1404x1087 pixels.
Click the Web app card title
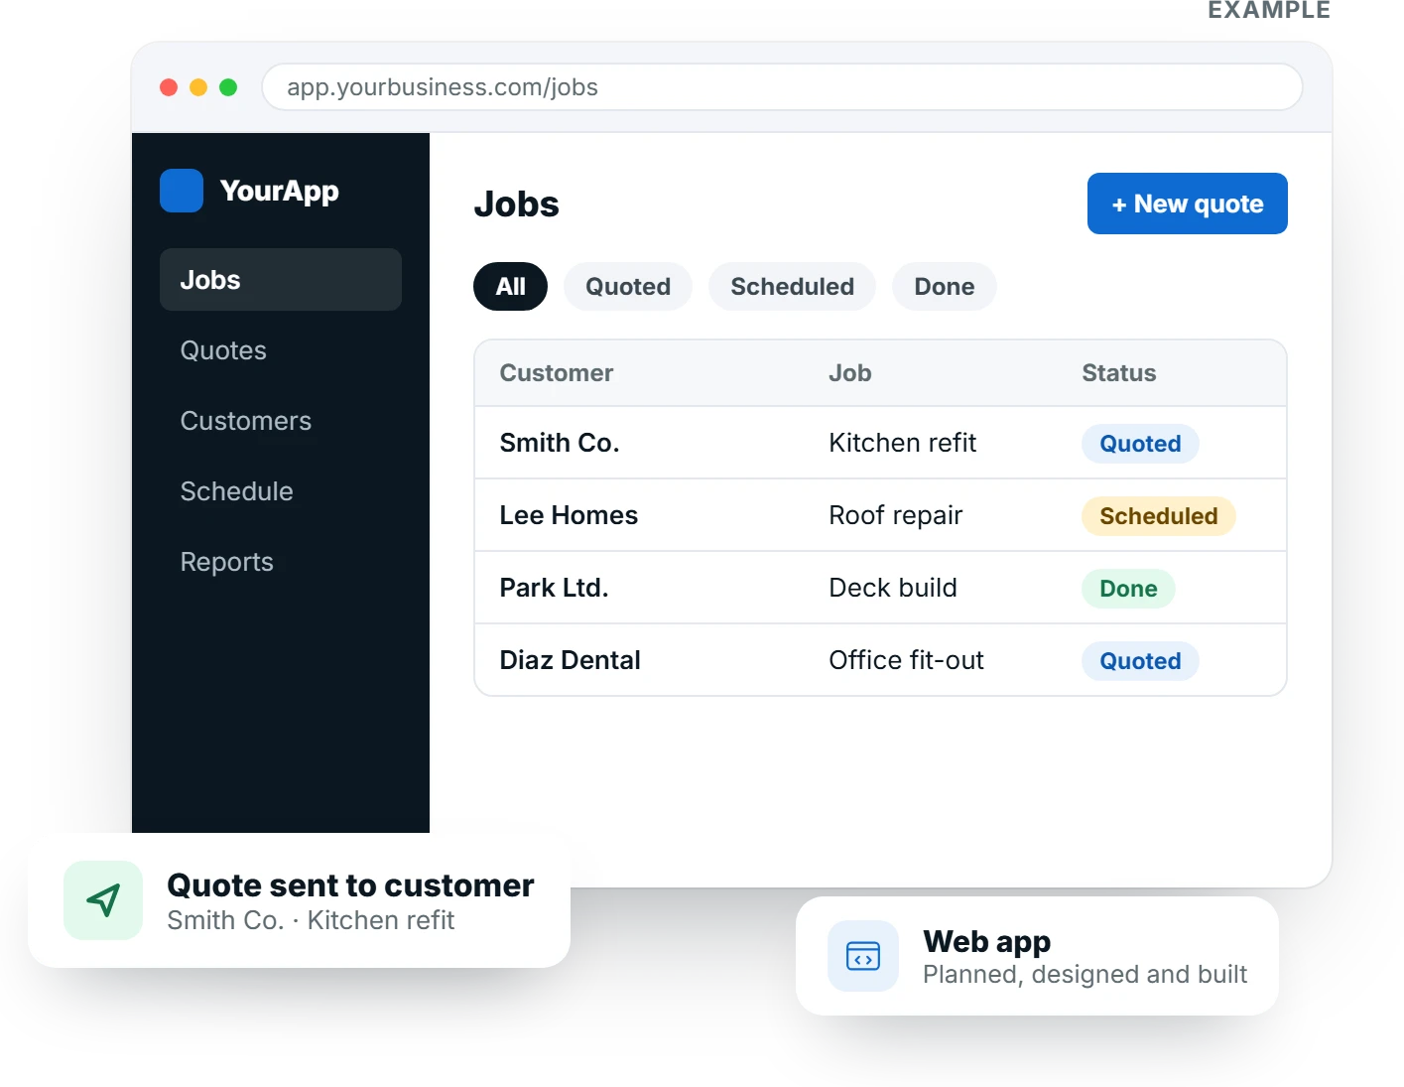986,941
